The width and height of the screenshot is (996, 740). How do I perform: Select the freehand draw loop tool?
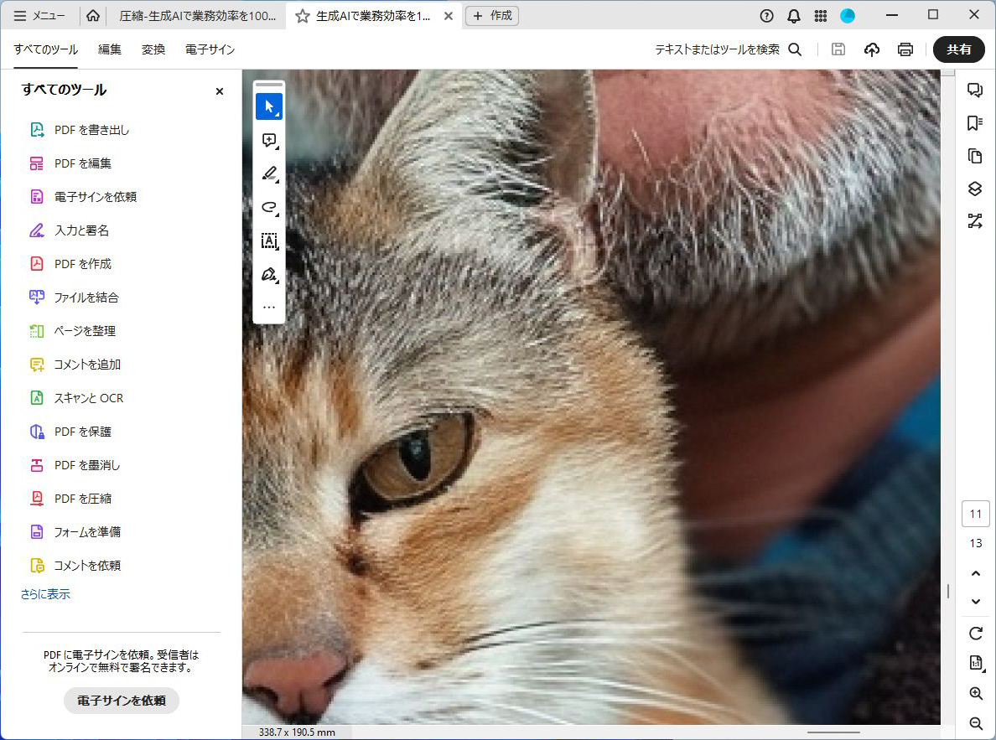[268, 207]
